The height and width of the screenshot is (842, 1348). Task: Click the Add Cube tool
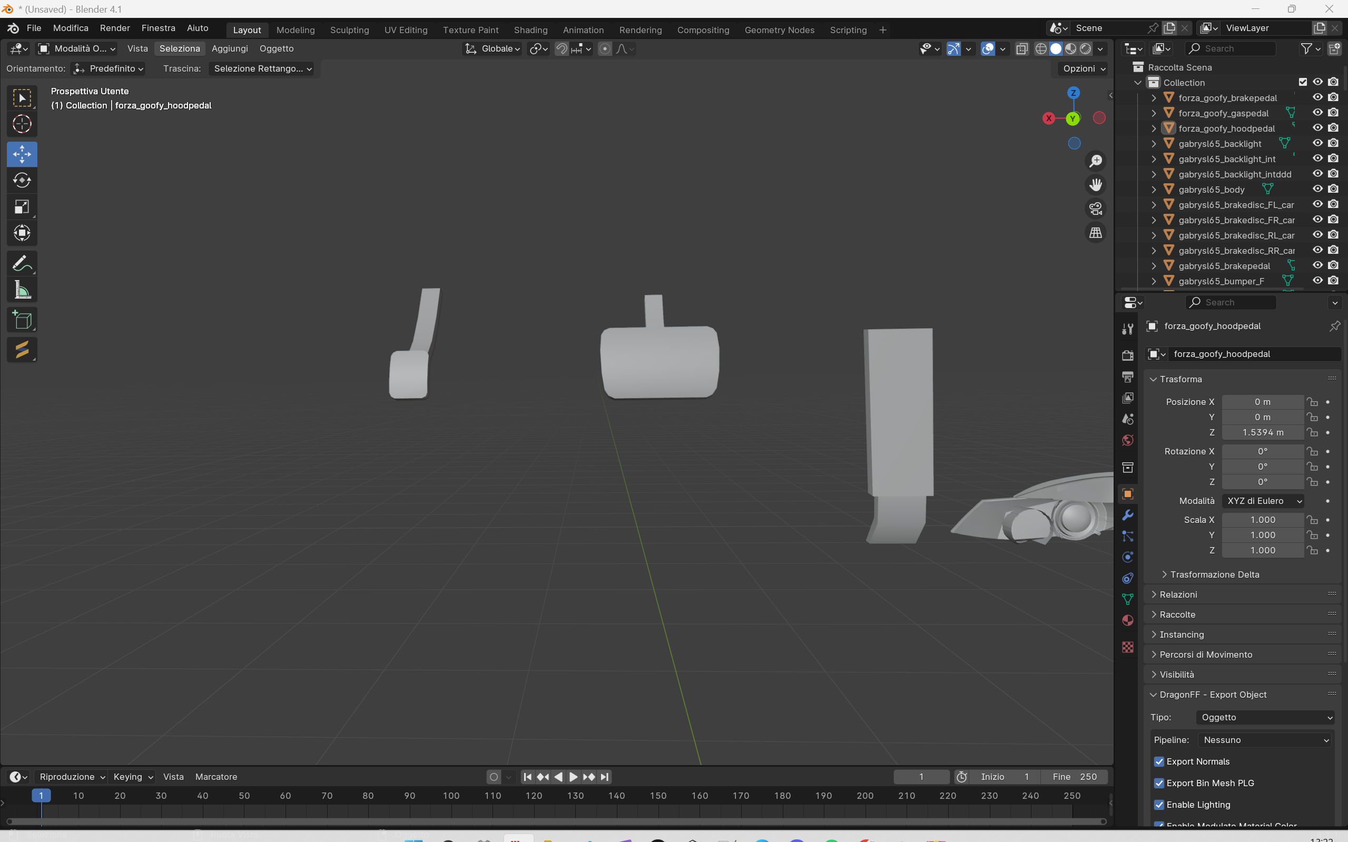click(x=22, y=320)
